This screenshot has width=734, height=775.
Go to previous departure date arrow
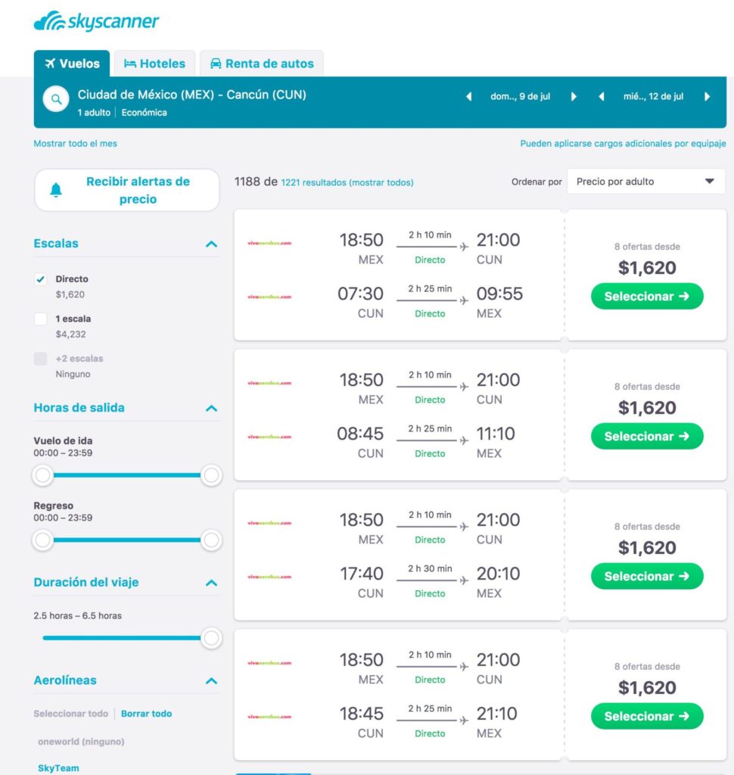[468, 97]
